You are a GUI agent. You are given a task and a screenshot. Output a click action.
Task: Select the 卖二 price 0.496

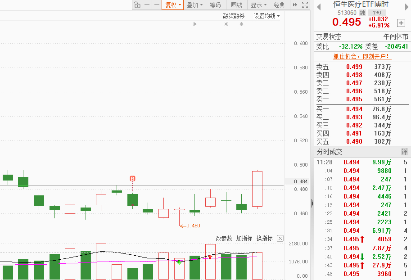point(354,91)
